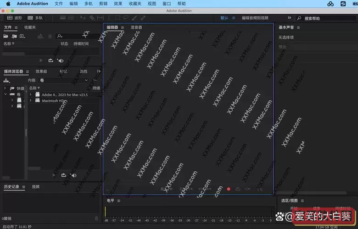The image size is (358, 229).
Task: Click the trash icon in history panel
Action: tap(96, 218)
